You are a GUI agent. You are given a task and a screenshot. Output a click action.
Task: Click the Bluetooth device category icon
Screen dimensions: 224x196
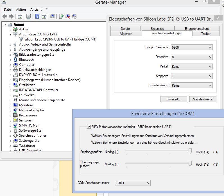(x=16, y=60)
